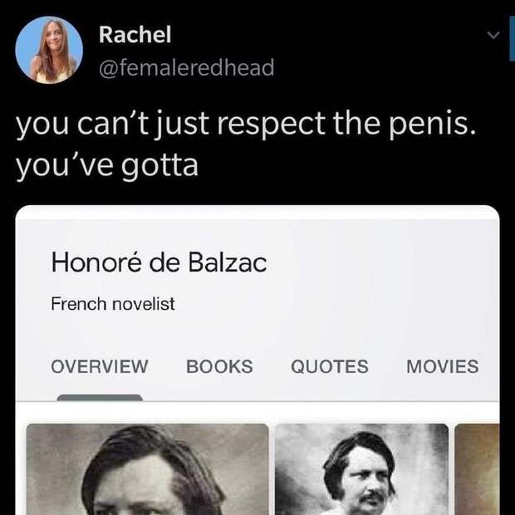The width and height of the screenshot is (515, 515).
Task: Click the empty area right of French novelist
Action: click(x=332, y=304)
